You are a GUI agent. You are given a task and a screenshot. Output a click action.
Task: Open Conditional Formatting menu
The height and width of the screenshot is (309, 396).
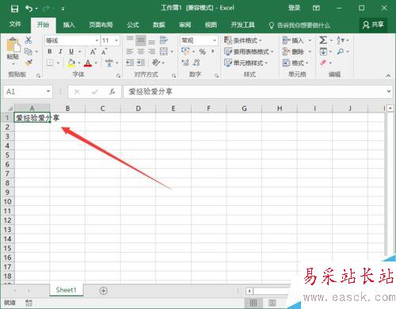click(x=243, y=40)
